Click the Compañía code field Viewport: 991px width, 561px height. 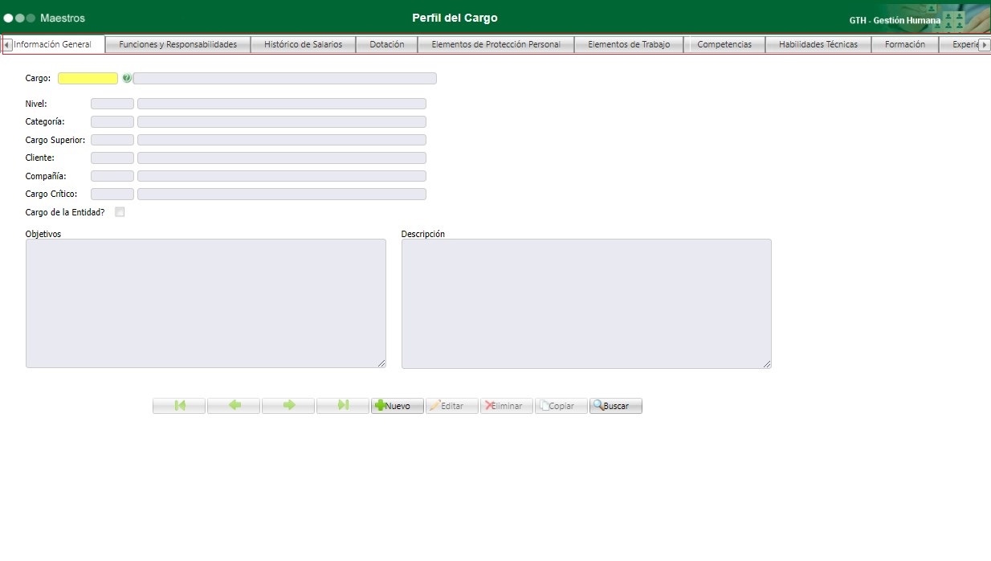pos(112,176)
